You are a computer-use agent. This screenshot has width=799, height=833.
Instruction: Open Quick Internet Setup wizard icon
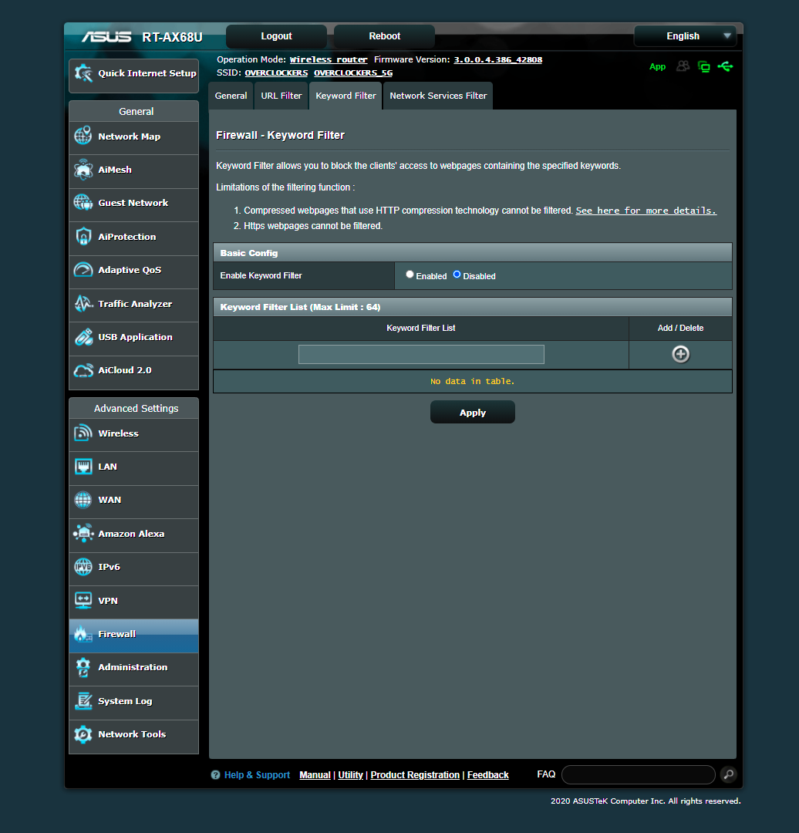83,73
